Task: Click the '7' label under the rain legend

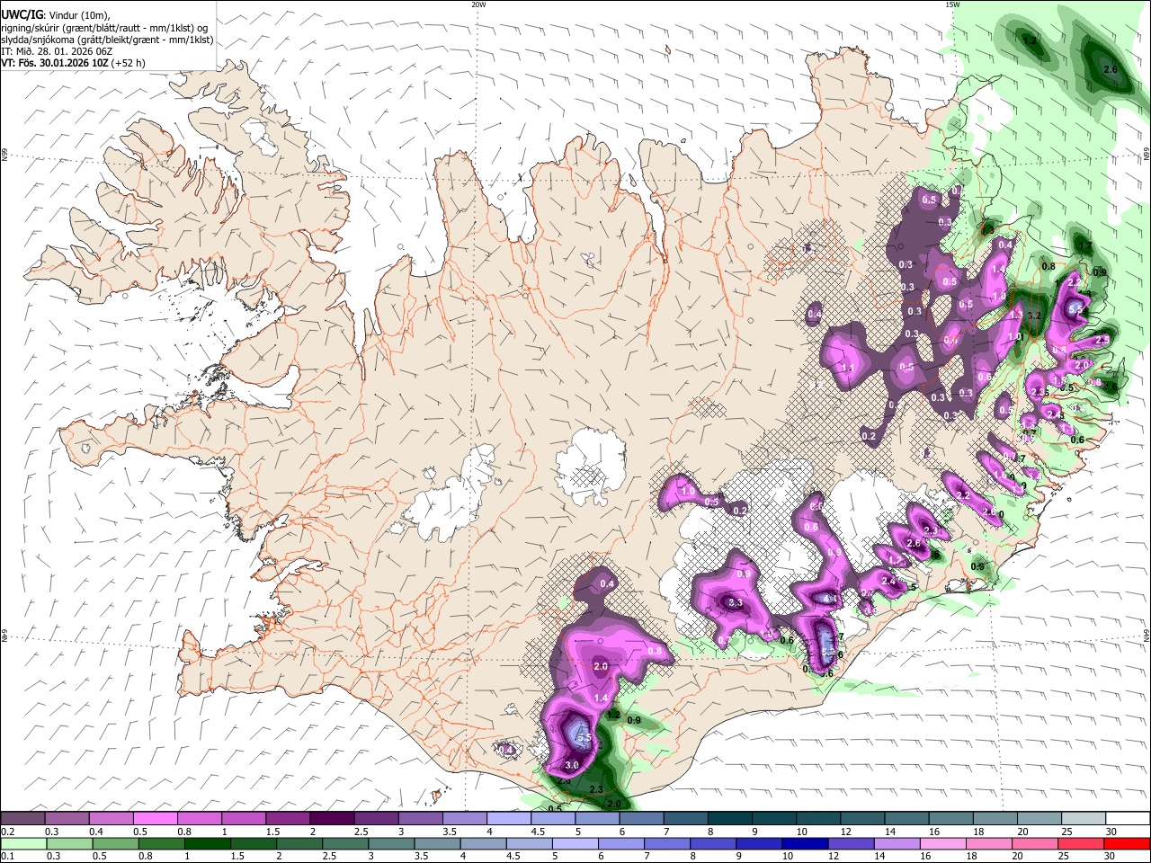Action: (648, 857)
